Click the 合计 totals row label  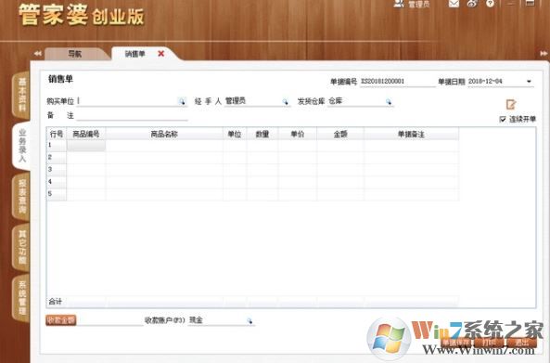pyautogui.click(x=56, y=301)
